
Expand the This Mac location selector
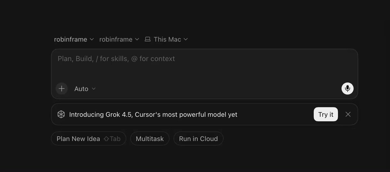point(166,39)
